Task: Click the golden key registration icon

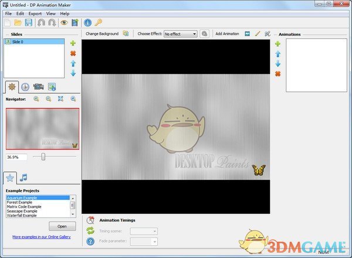Action: (99, 23)
